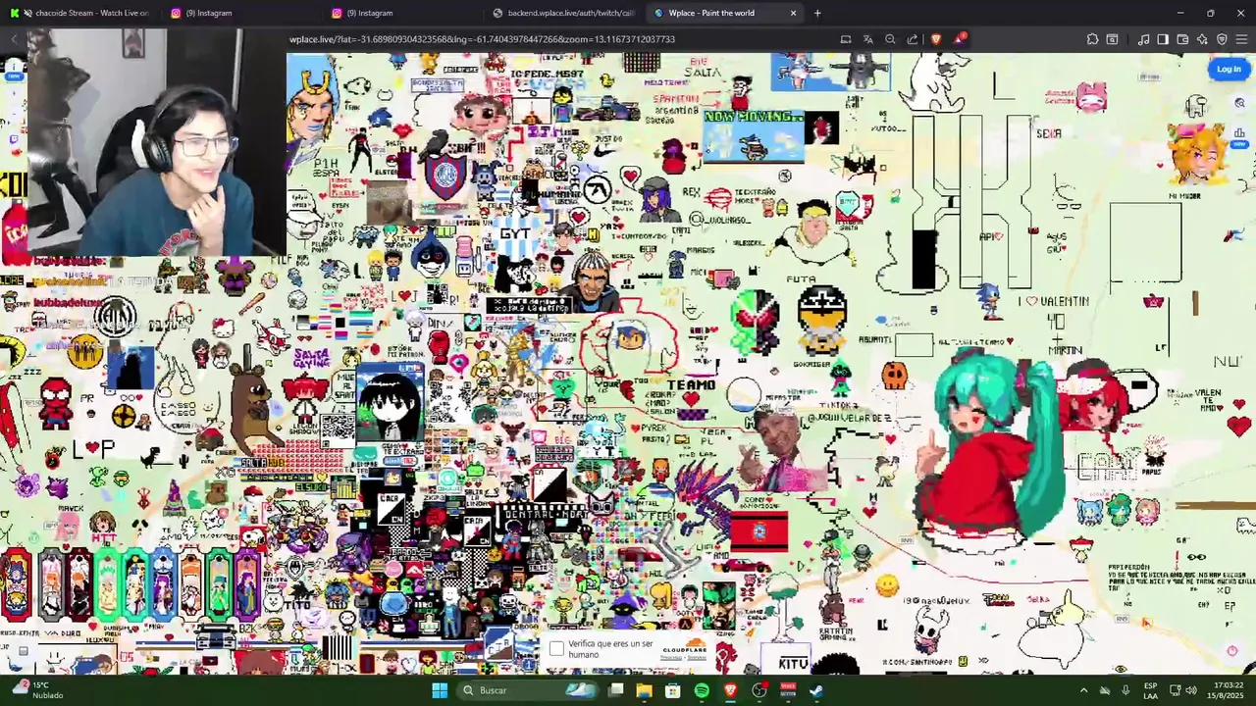Expand the system tray hidden icons chevron
The height and width of the screenshot is (706, 1256).
(x=1083, y=690)
